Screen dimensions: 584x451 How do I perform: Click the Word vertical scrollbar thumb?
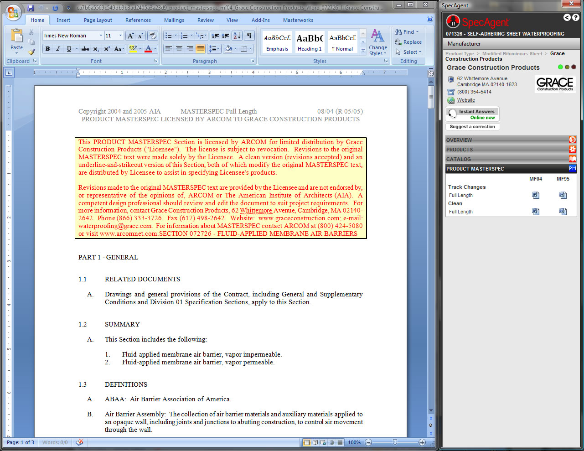click(431, 97)
